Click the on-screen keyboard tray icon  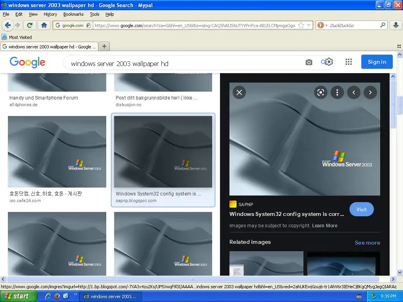pos(359,296)
